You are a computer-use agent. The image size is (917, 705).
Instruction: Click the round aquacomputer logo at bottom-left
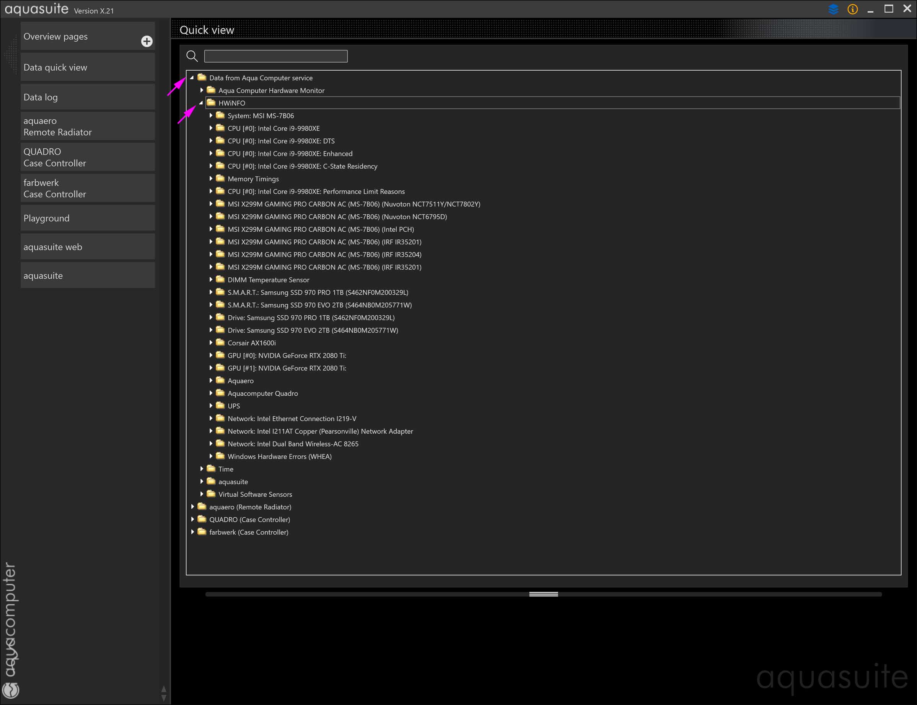tap(11, 690)
